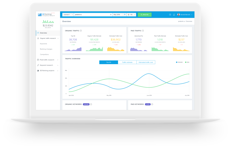Click the green balance bar chart
This screenshot has height=146, width=231.
tap(48, 22)
